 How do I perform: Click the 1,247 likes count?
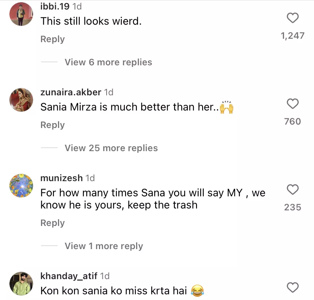click(292, 36)
